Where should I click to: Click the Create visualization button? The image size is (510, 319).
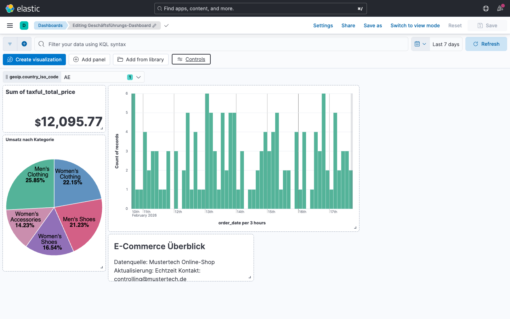34,59
